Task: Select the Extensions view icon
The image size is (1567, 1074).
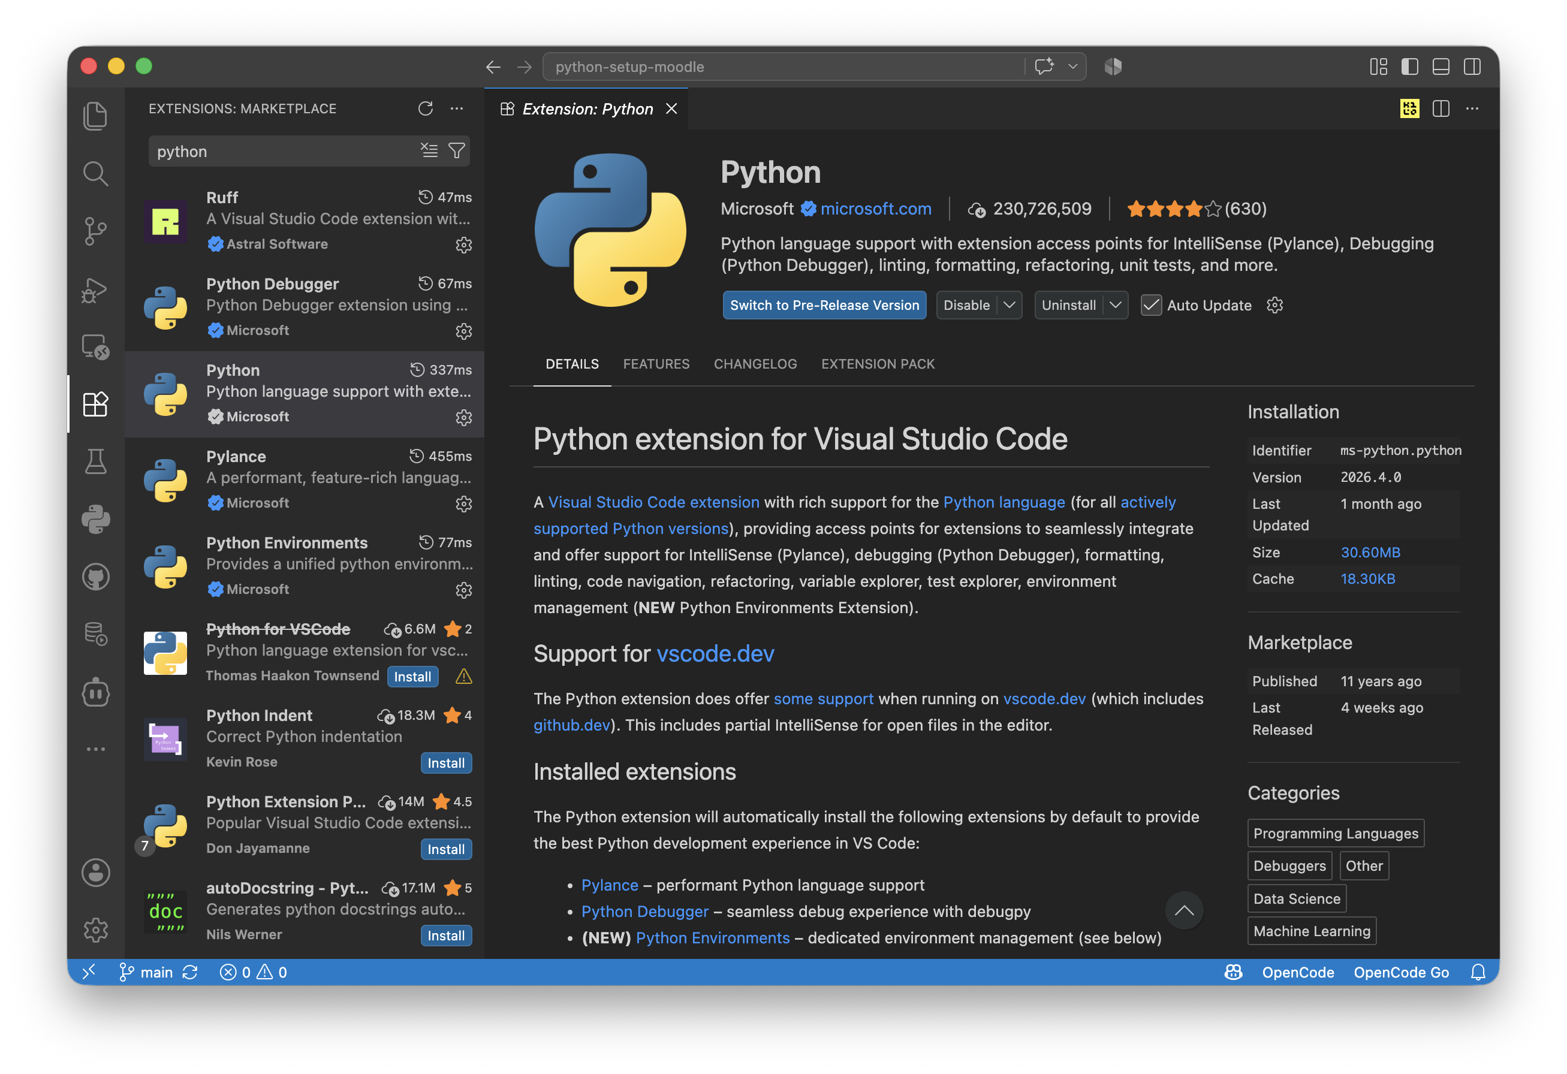Action: click(x=95, y=405)
